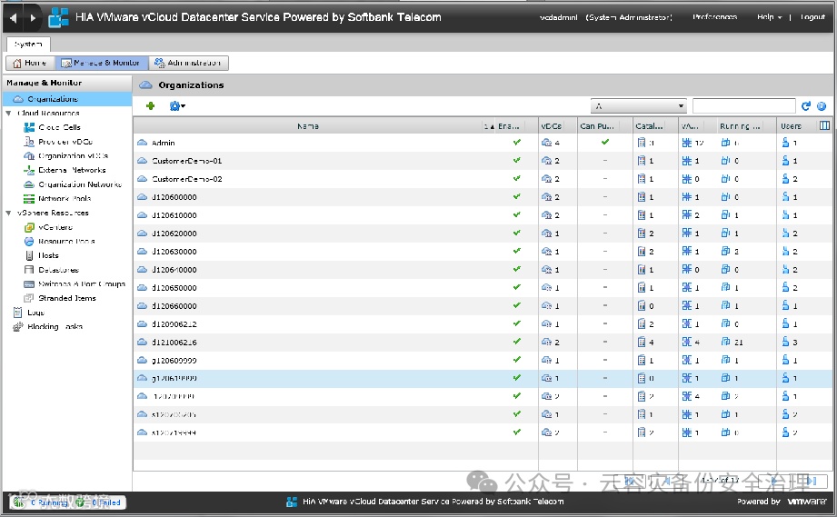The height and width of the screenshot is (517, 837).
Task: Click the Organization Networks sidebar icon
Action: 29,184
